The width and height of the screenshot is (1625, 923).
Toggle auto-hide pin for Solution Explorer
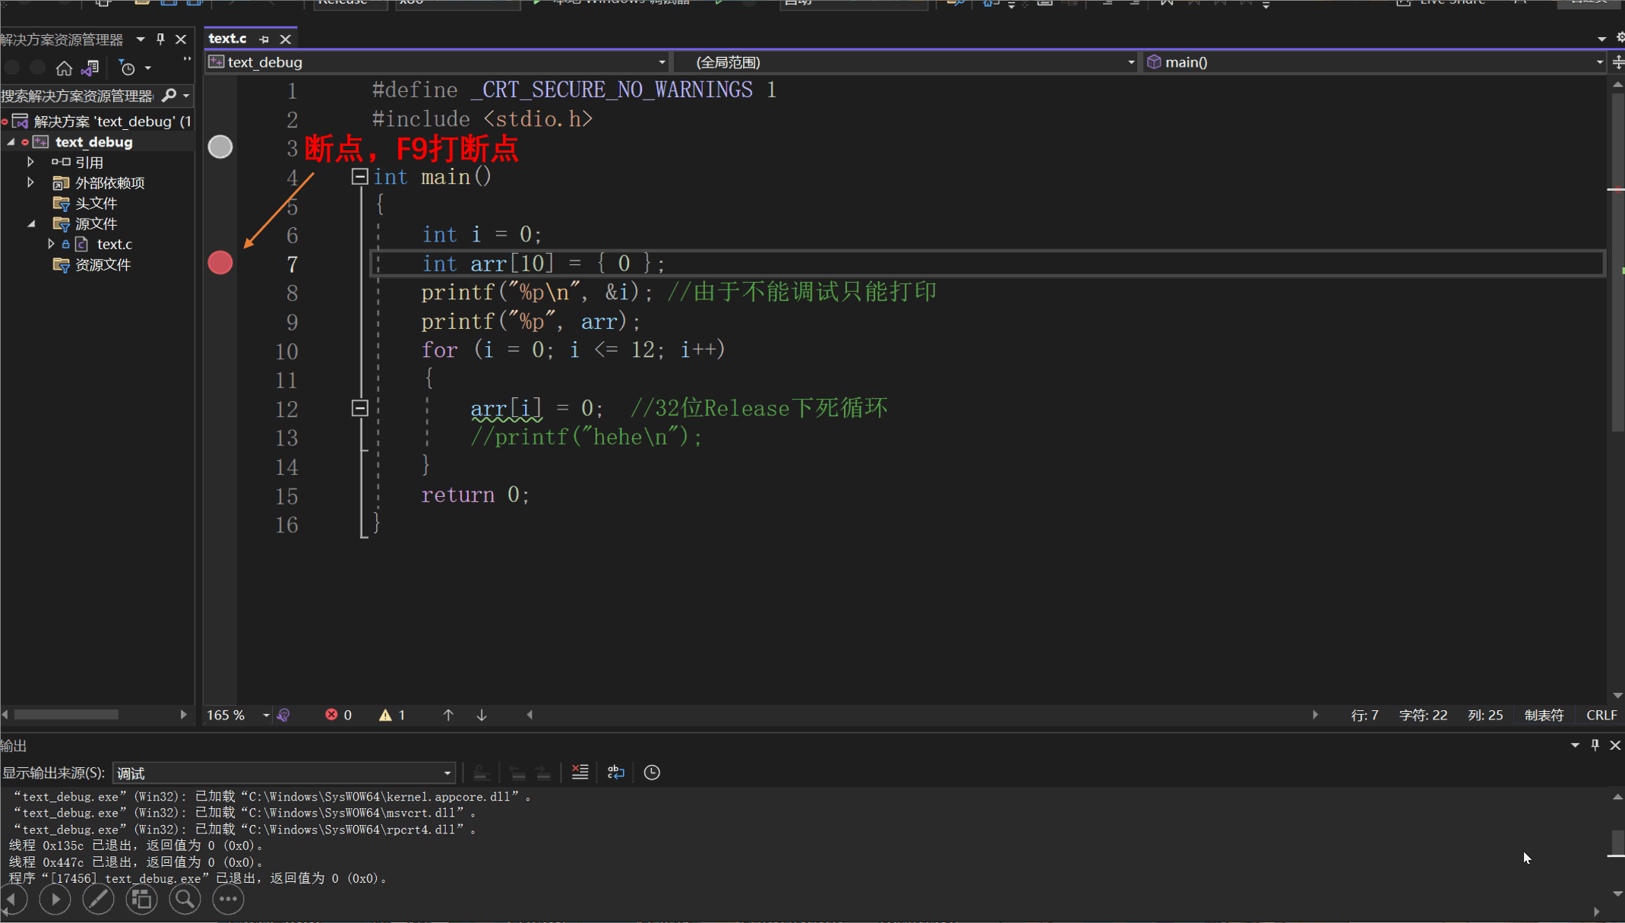coord(160,39)
